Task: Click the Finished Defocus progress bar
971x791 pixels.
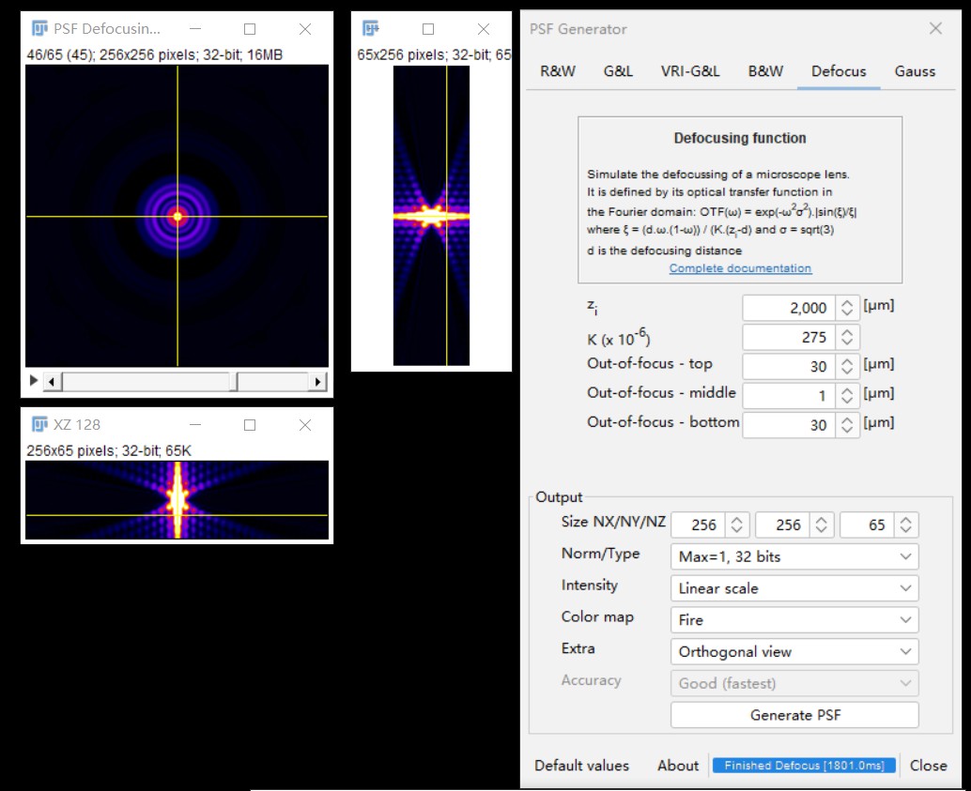Action: (x=803, y=765)
